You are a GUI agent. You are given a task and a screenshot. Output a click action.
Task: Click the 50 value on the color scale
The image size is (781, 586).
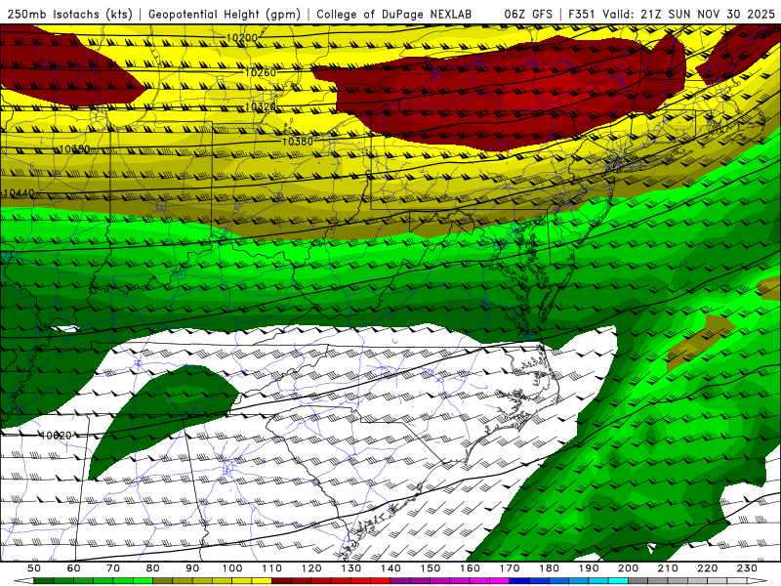(34, 568)
